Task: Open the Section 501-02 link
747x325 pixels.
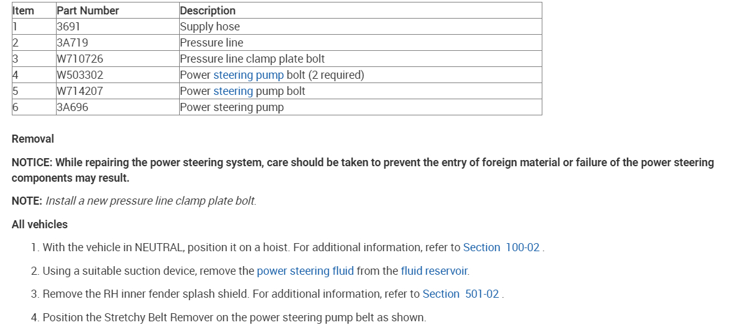Action: coord(461,294)
